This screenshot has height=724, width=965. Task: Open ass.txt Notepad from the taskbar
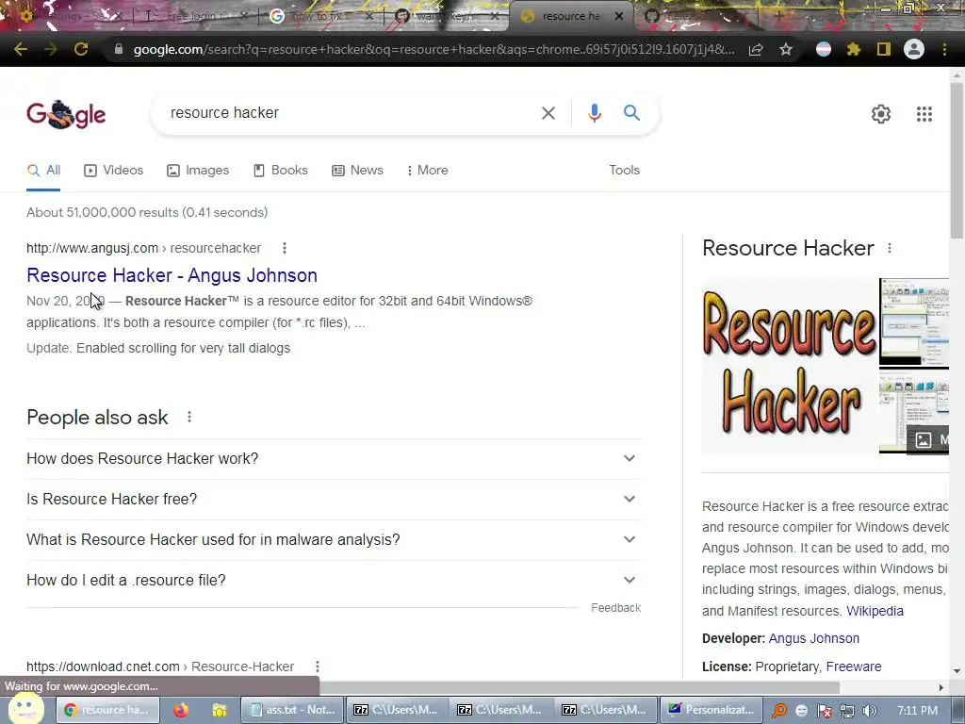(x=292, y=710)
